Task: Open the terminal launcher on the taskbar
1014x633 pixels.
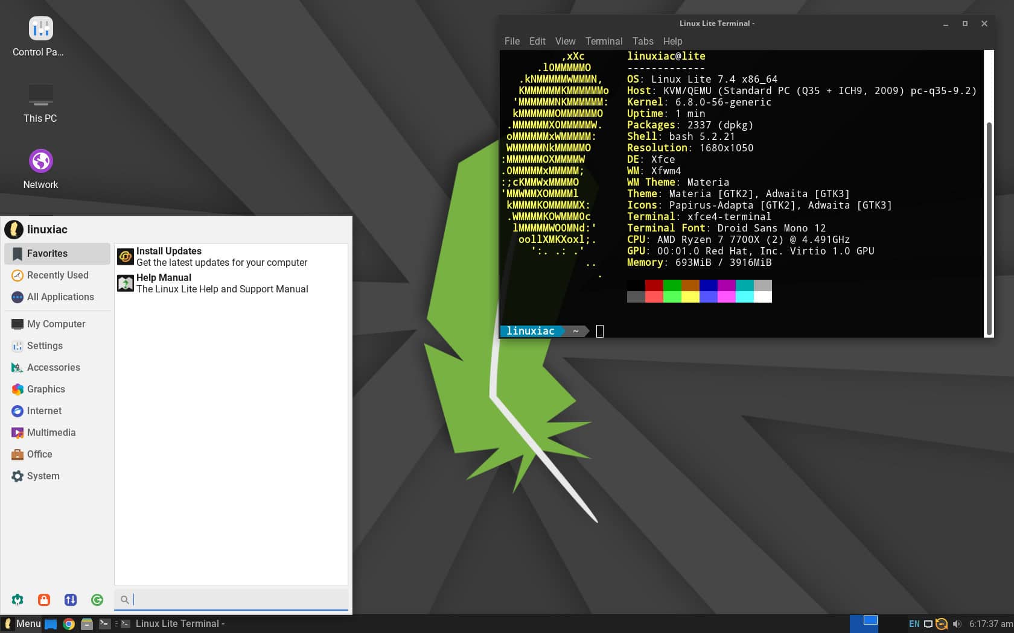Action: (x=105, y=624)
